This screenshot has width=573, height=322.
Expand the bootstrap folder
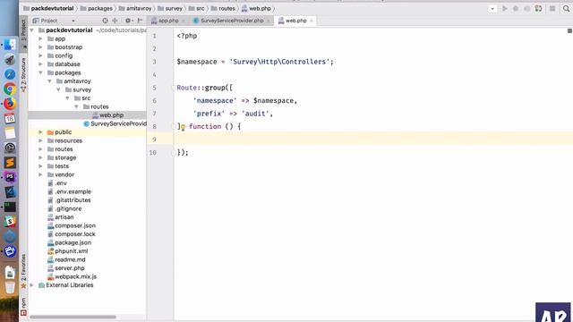coord(40,47)
